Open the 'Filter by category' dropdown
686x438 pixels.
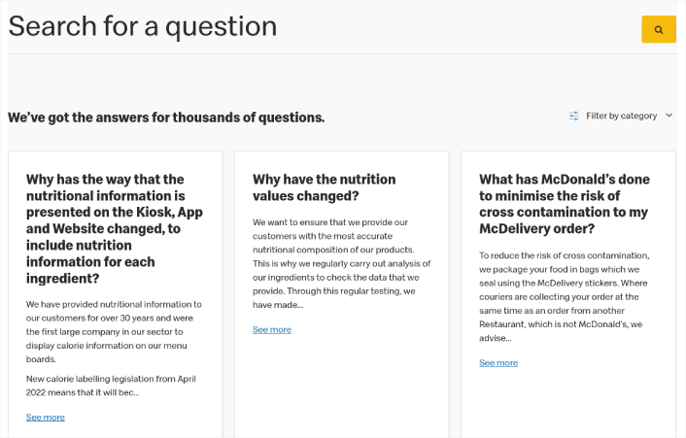[620, 116]
